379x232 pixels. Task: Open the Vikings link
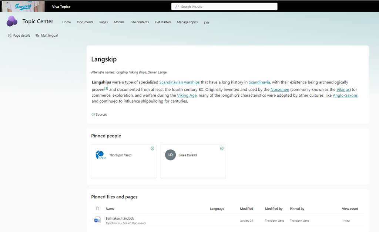(x=343, y=90)
